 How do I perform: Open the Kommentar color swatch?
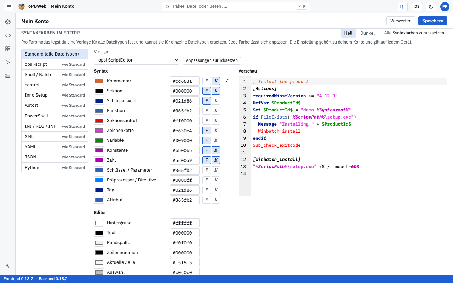[x=99, y=81]
